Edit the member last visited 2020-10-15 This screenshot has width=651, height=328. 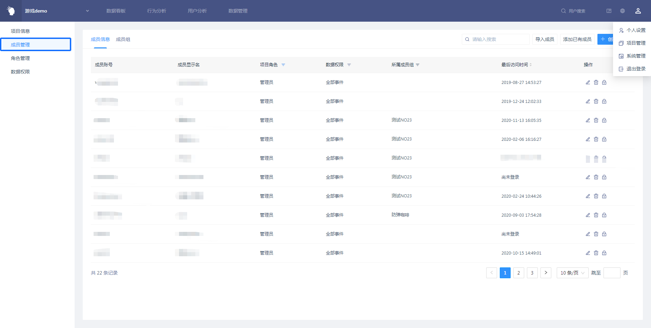point(588,253)
